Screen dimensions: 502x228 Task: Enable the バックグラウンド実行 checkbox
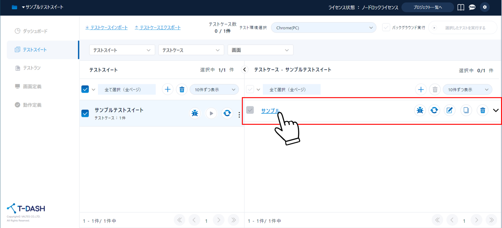coord(386,27)
